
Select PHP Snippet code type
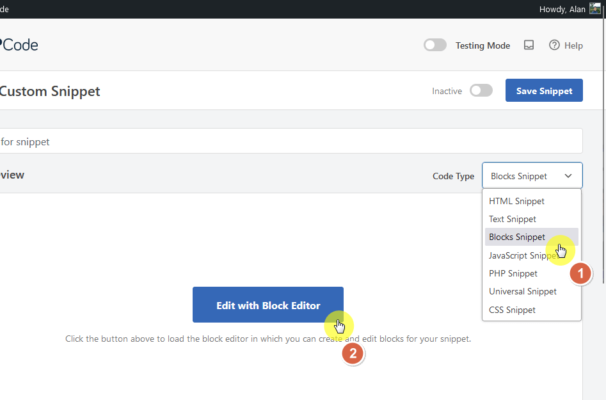(531, 274)
